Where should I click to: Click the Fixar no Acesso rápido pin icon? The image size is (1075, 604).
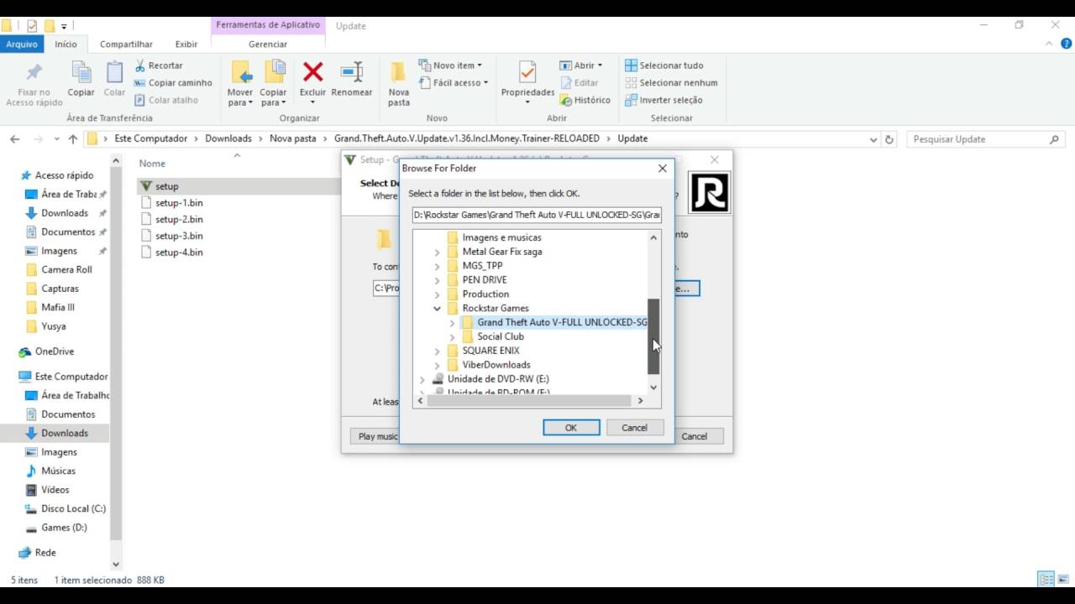pos(34,72)
